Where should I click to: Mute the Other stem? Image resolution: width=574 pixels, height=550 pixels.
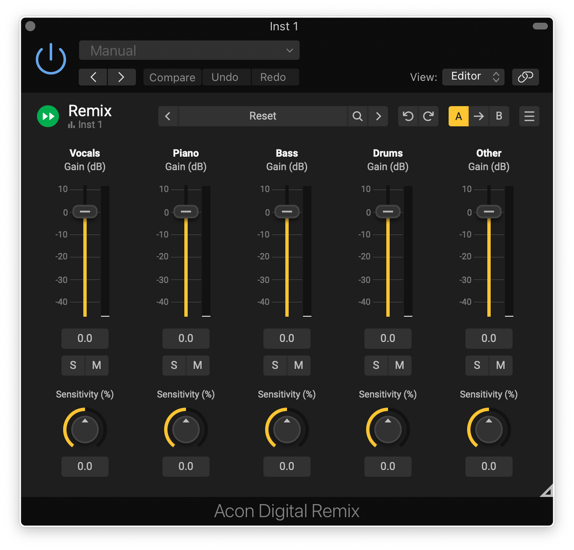(501, 365)
